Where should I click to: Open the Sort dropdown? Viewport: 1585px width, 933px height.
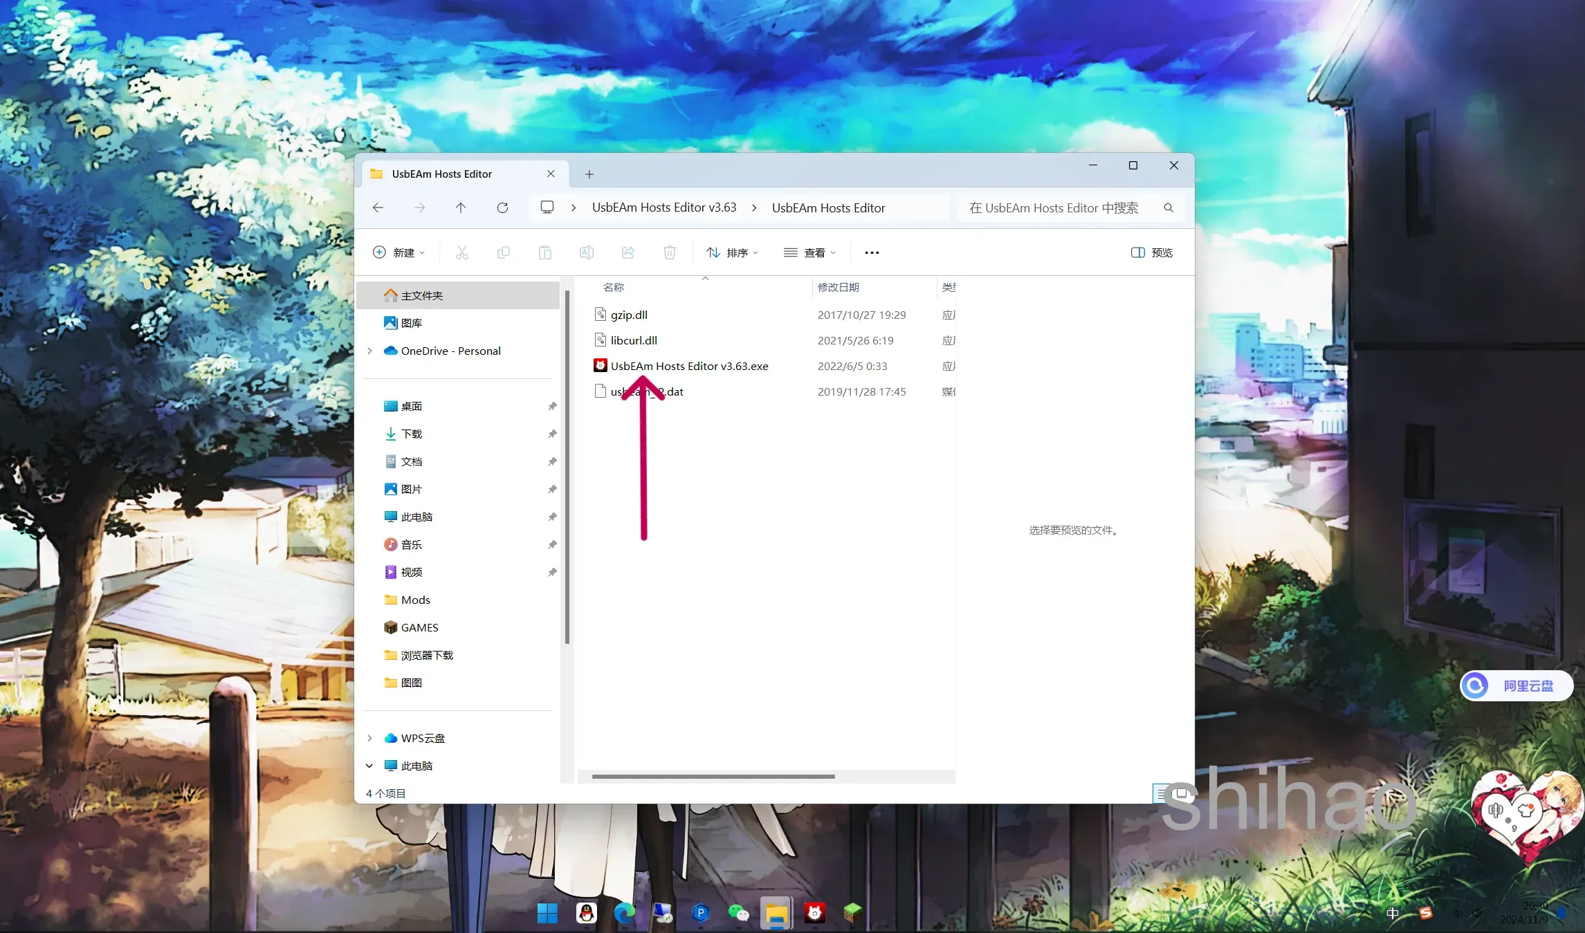732,252
